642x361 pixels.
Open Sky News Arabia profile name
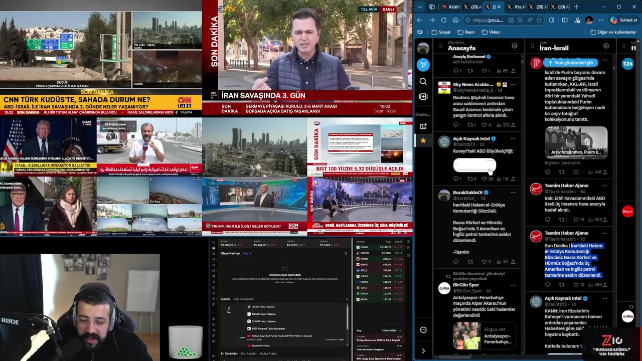click(x=473, y=84)
